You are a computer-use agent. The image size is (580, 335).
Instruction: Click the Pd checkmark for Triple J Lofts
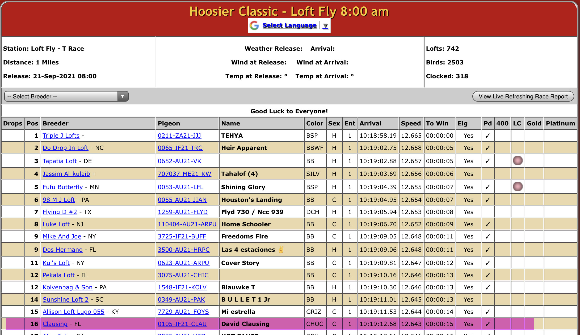[x=487, y=136]
